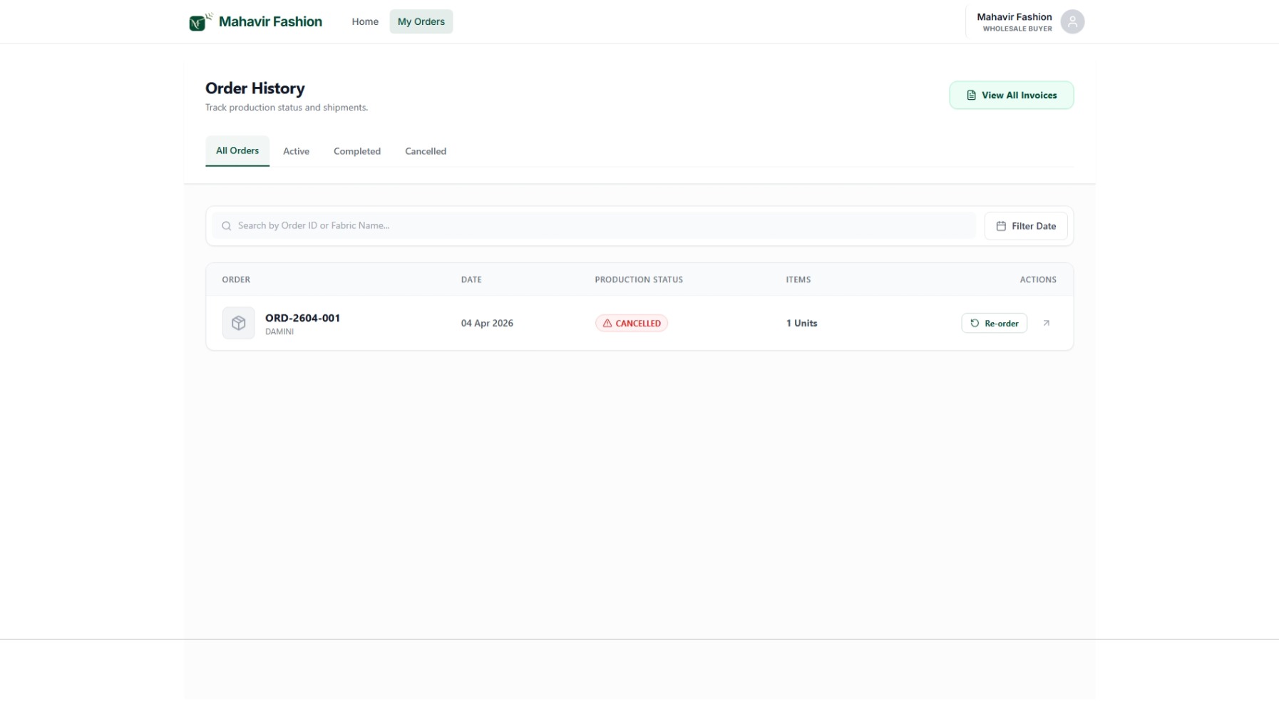The height and width of the screenshot is (715, 1279).
Task: Switch to the Active tab
Action: click(x=296, y=151)
